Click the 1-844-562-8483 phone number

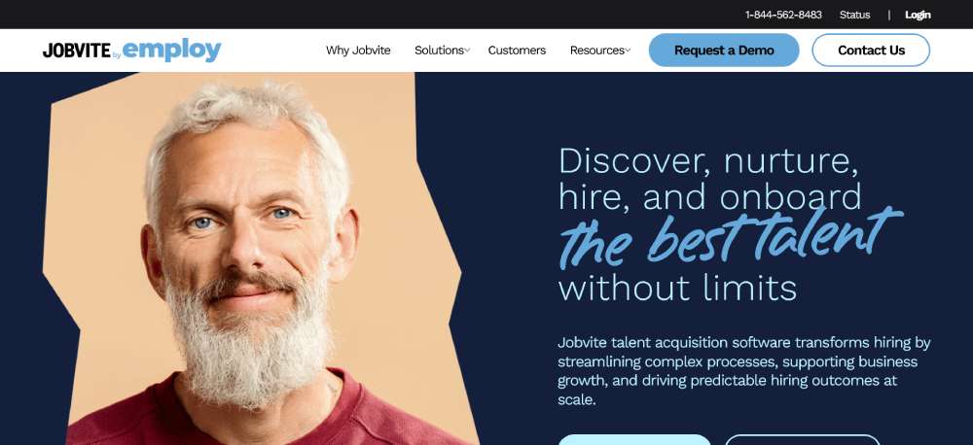[783, 15]
